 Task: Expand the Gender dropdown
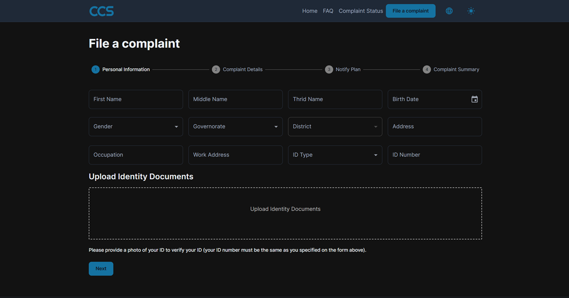click(x=136, y=127)
